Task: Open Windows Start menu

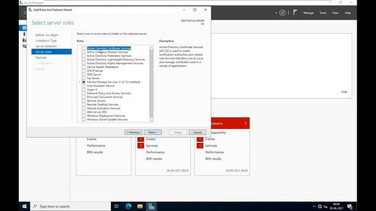Action: click(25, 206)
